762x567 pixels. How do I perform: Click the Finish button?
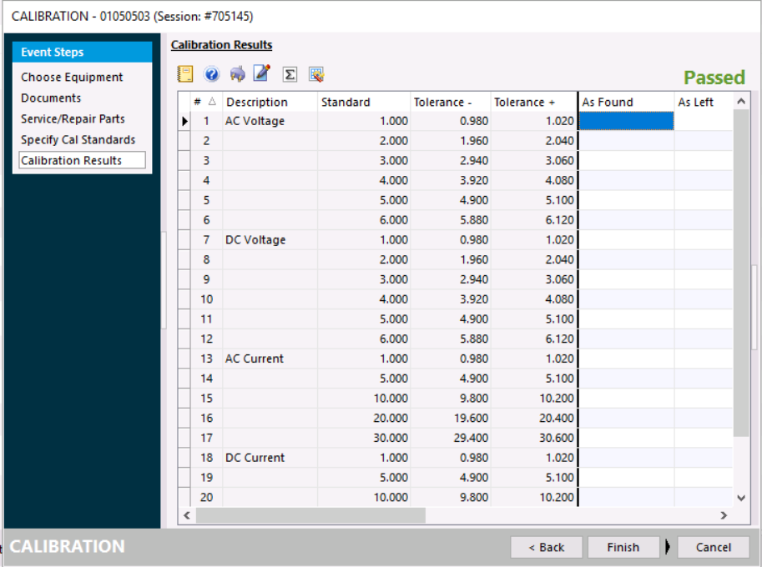pyautogui.click(x=623, y=547)
